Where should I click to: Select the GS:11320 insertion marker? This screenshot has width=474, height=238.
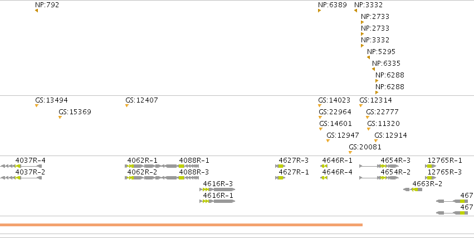(x=369, y=129)
